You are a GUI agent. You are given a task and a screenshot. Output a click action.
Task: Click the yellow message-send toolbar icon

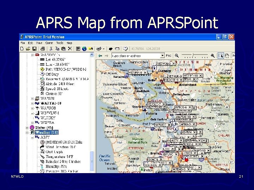91,49
